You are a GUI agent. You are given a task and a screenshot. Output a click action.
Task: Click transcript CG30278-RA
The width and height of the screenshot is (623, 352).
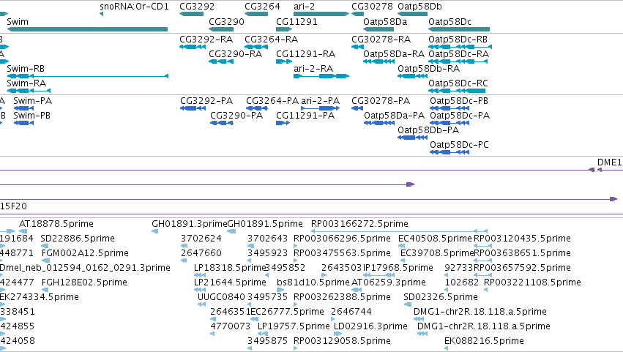pyautogui.click(x=357, y=47)
